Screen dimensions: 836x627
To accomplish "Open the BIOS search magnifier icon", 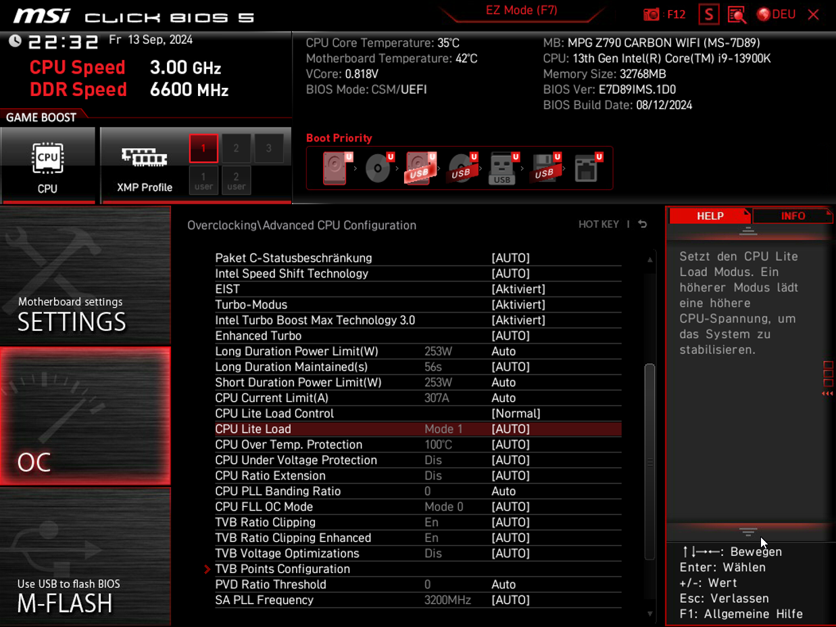I will click(x=737, y=14).
